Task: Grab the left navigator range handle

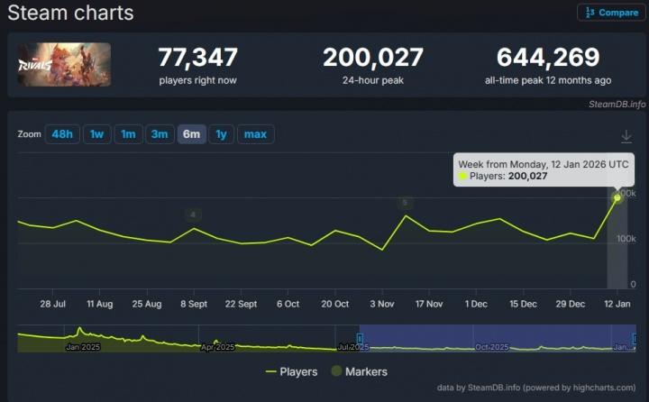Action: (360, 339)
